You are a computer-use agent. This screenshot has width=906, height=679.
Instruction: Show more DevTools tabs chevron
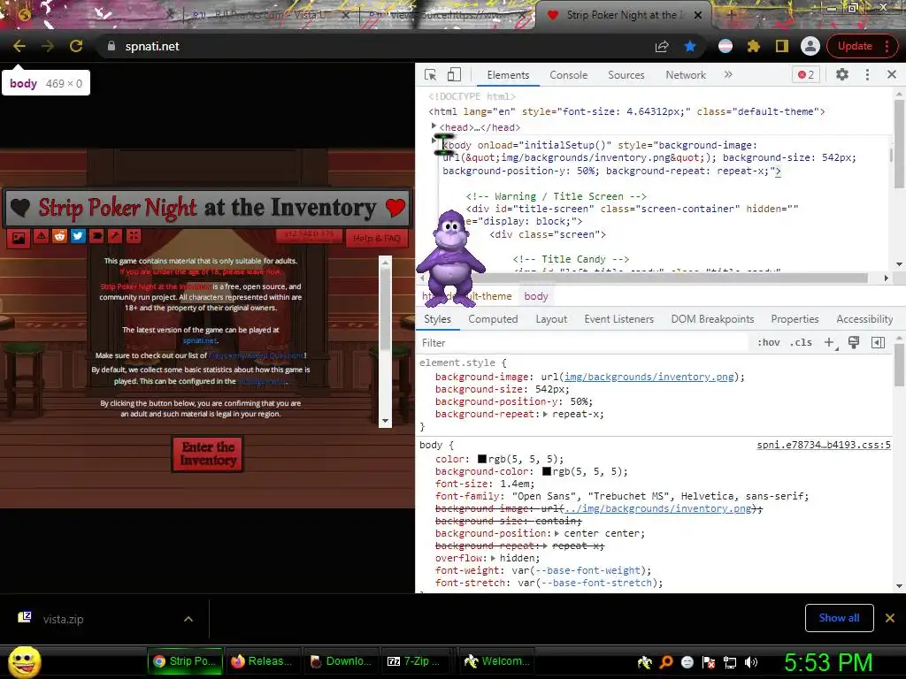click(728, 74)
